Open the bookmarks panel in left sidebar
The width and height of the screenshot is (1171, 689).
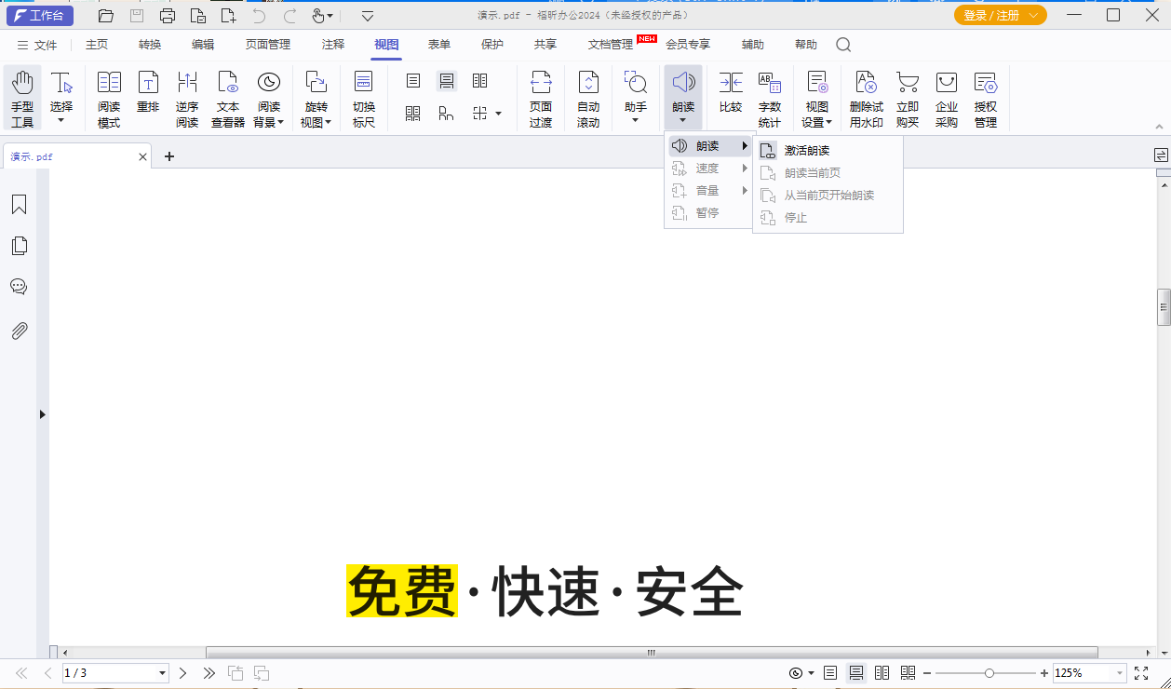(x=19, y=204)
